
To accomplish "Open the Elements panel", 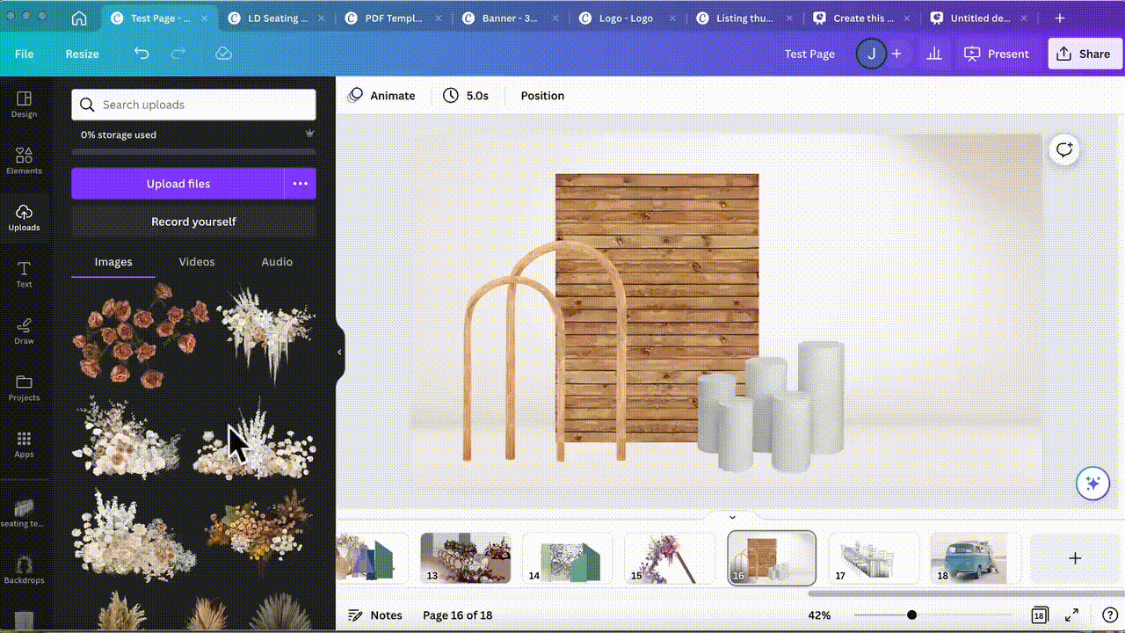I will [x=24, y=160].
